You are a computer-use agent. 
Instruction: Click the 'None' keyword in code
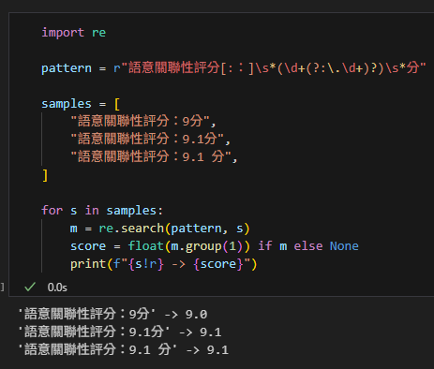click(344, 246)
